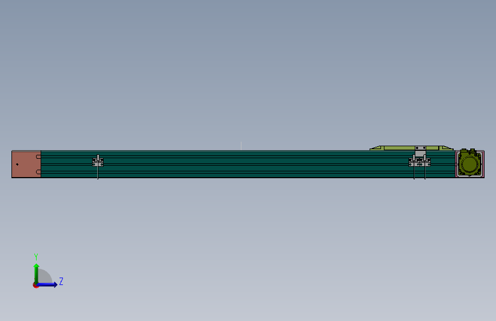Select the dark green extrusion rail body
Viewport: 496px width, 321px height.
tap(248, 164)
